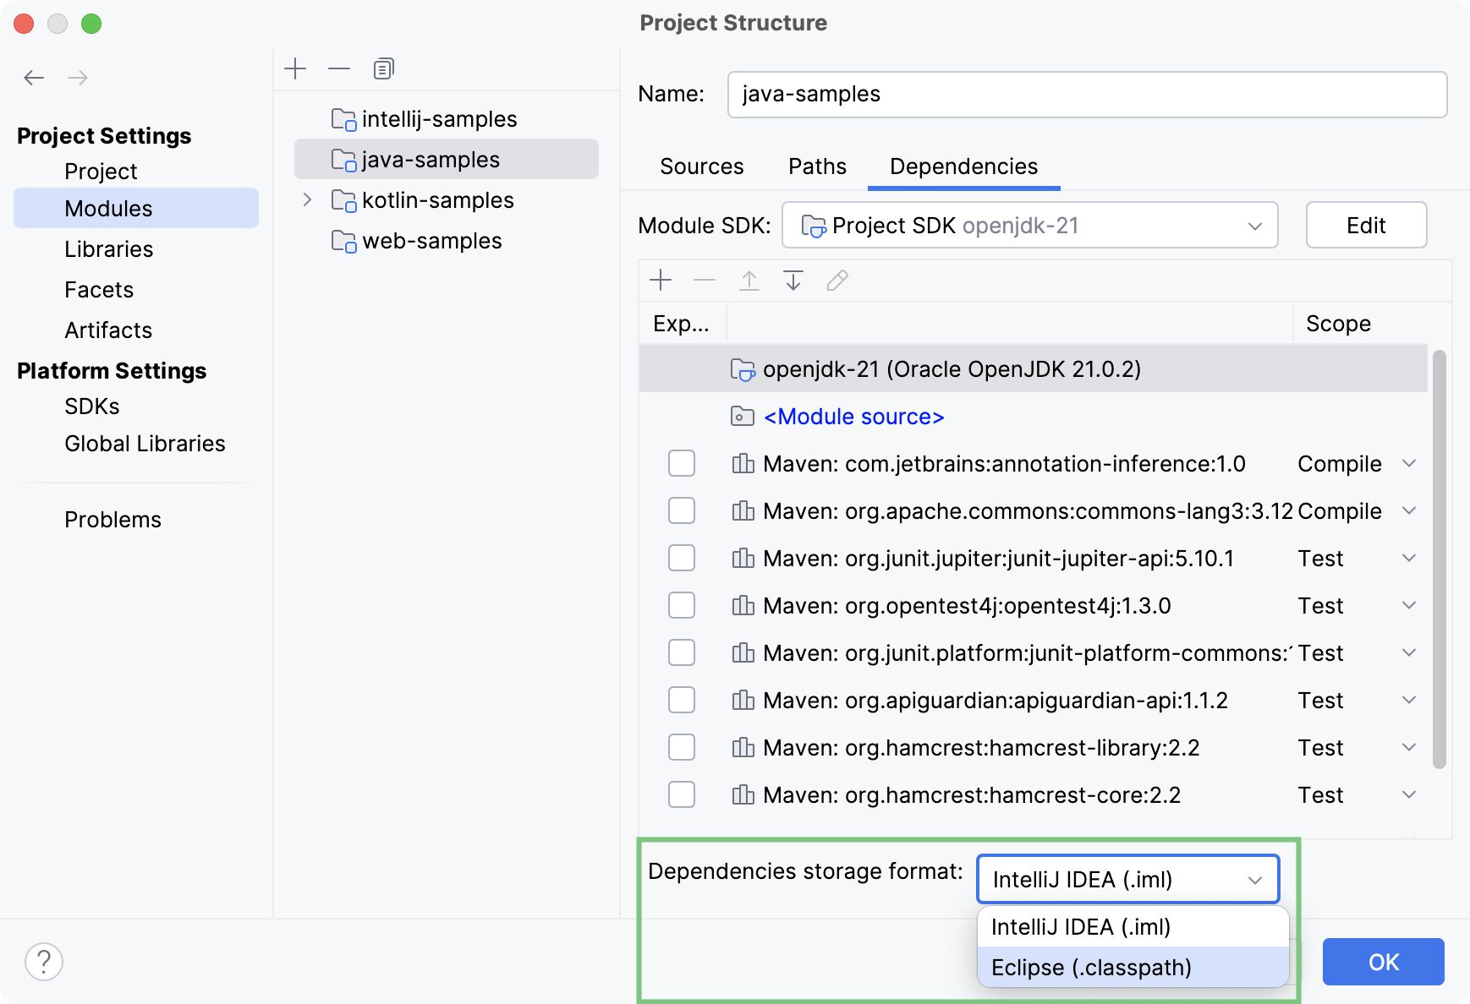
Task: Remove the selected module using minus icon
Action: [339, 68]
